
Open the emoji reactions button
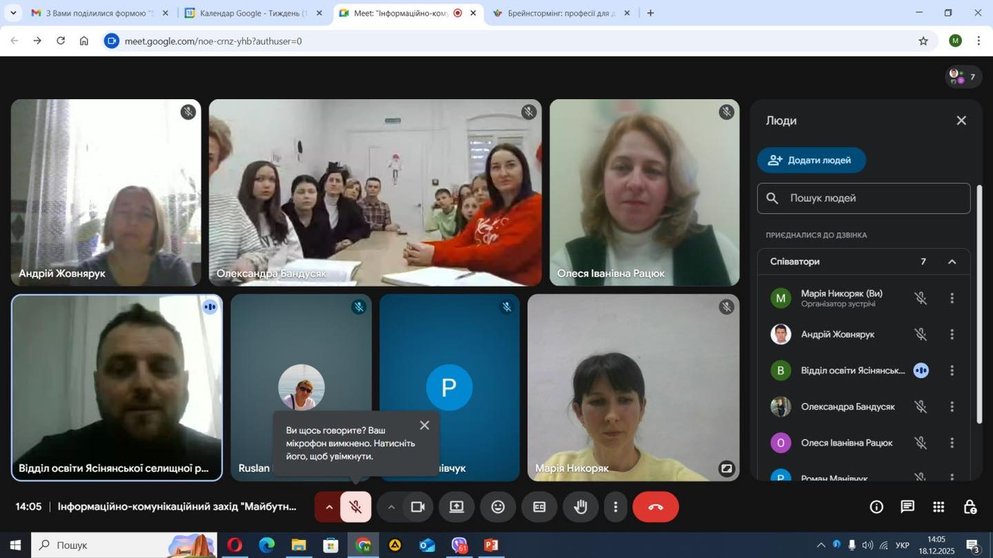point(498,507)
